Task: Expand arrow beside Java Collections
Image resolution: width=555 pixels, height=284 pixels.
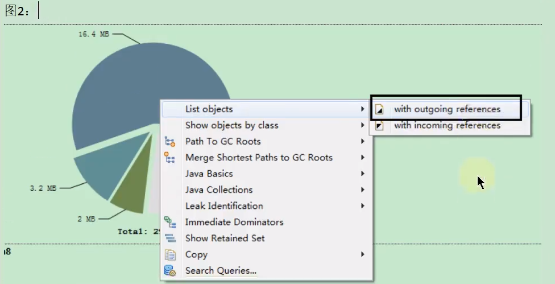Action: pyautogui.click(x=363, y=190)
